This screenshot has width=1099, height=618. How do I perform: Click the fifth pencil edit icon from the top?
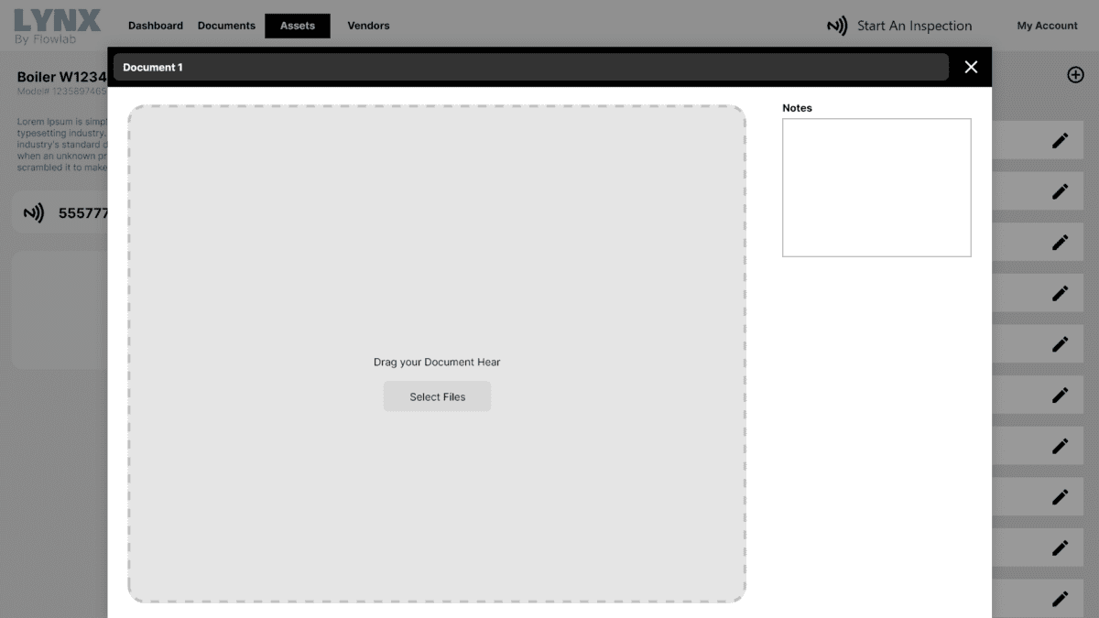click(x=1060, y=344)
